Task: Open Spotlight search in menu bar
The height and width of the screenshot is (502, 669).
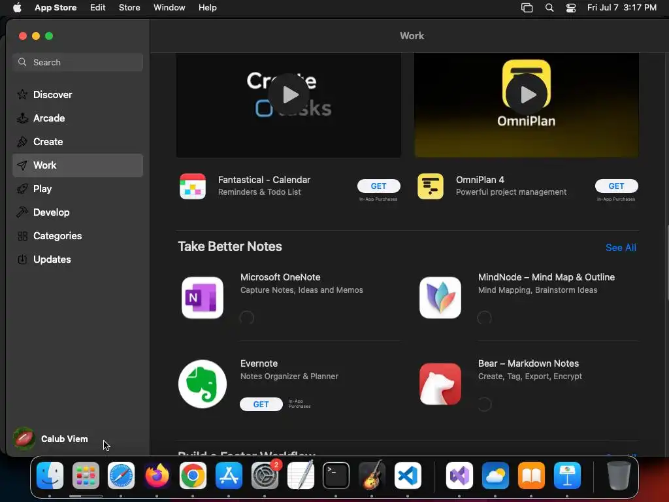Action: pyautogui.click(x=549, y=8)
